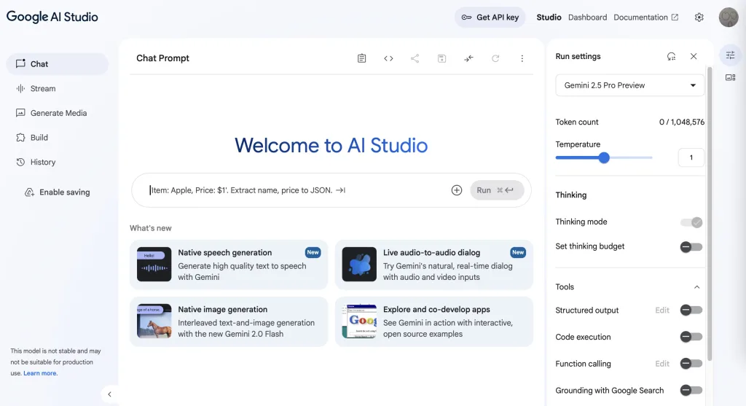Click the Google AI Studio logo
Viewport: 746px width, 406px height.
[x=52, y=17]
